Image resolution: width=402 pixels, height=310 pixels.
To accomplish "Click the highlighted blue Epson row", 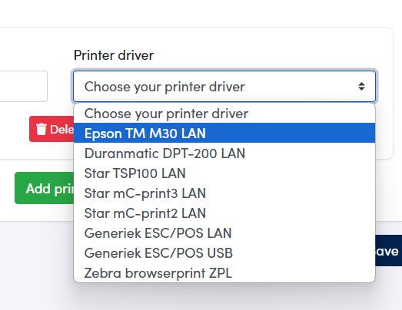I will [x=224, y=133].
